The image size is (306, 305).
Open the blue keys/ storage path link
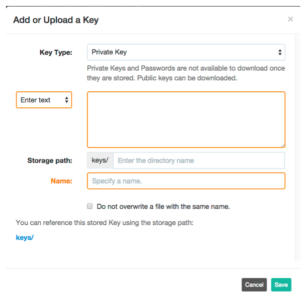(x=25, y=237)
